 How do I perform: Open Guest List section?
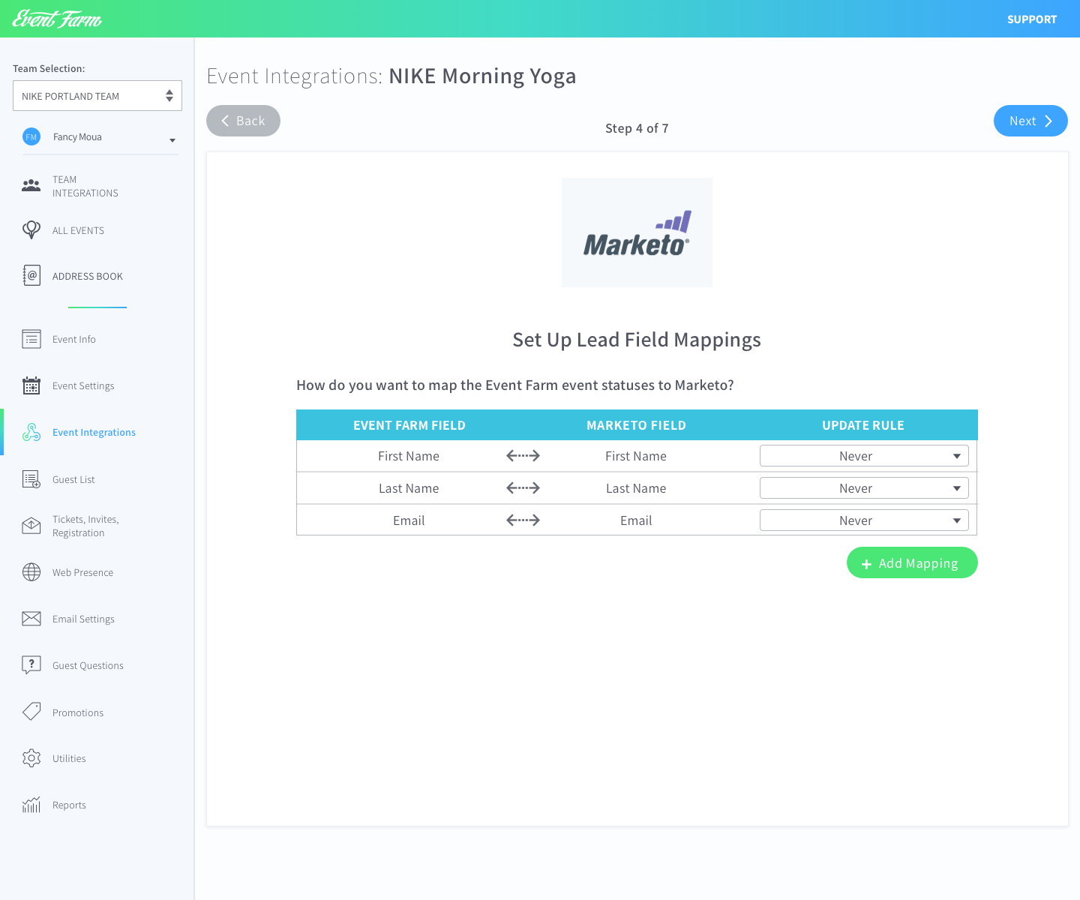pyautogui.click(x=73, y=479)
